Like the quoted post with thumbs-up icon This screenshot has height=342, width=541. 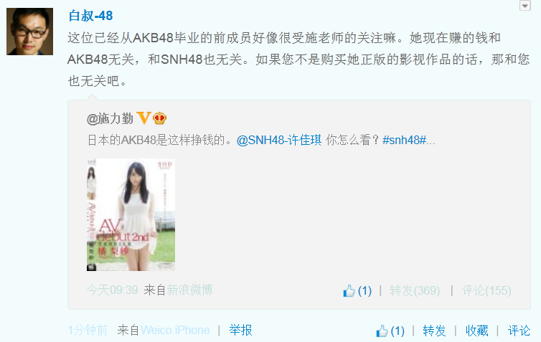[x=349, y=291]
